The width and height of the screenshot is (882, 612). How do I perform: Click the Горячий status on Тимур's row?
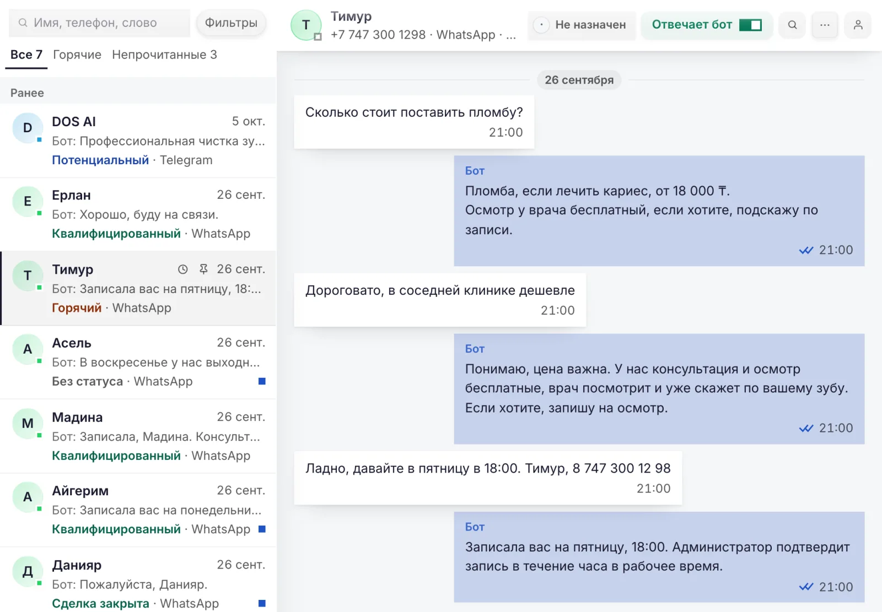coord(77,307)
